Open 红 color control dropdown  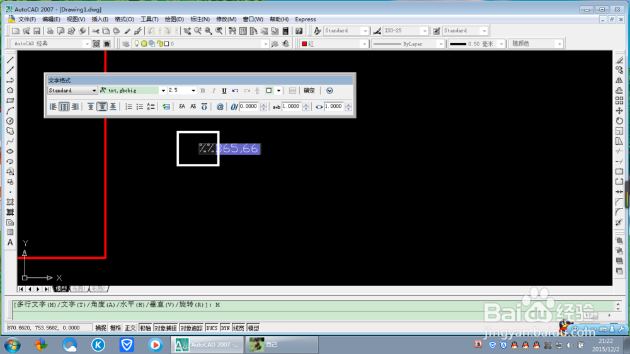pyautogui.click(x=364, y=44)
